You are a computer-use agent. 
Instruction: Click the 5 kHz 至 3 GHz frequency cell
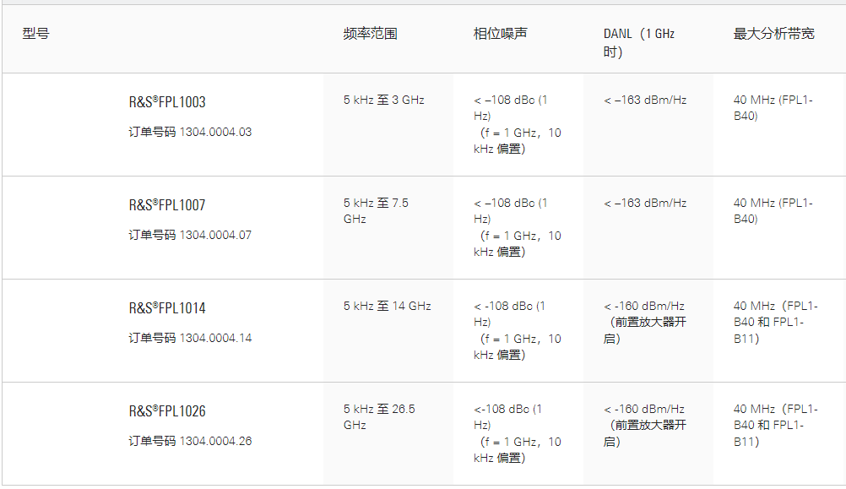coord(383,100)
